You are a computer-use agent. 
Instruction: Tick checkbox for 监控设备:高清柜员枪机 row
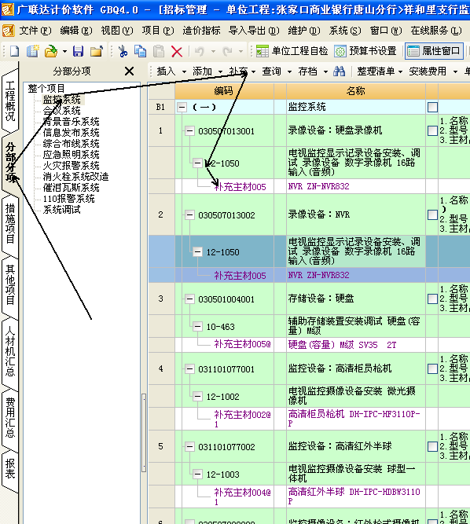pos(432,368)
